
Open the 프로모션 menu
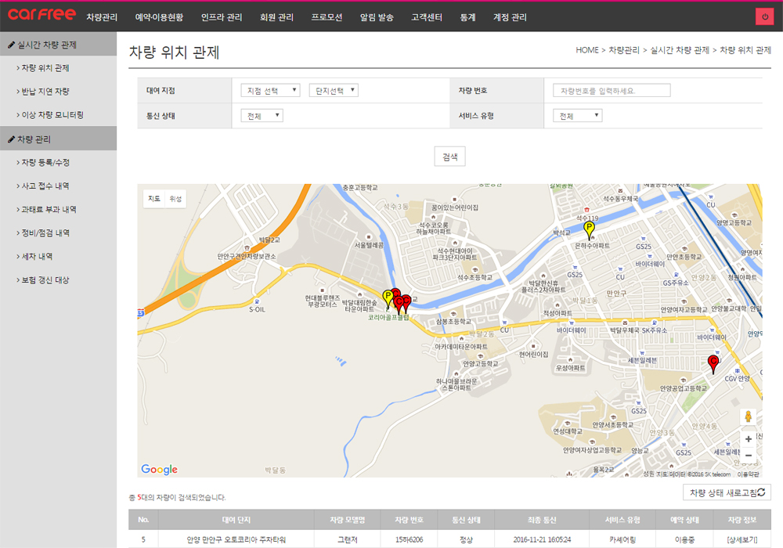click(327, 17)
